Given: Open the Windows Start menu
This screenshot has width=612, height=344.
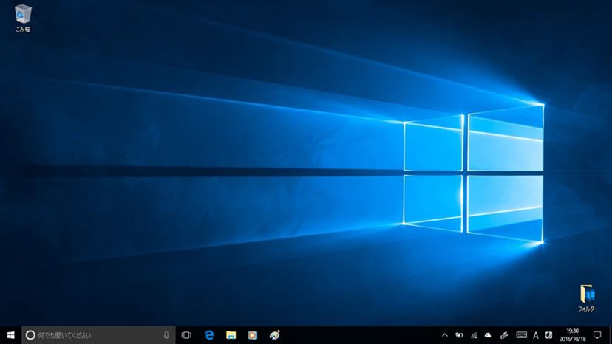Looking at the screenshot, I should pos(10,335).
